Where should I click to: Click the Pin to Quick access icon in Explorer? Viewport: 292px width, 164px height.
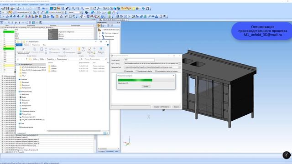23,49
